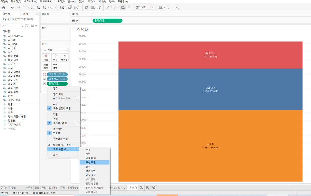
Task: Collapse the data side pane with the arrow
Action: click(37, 14)
